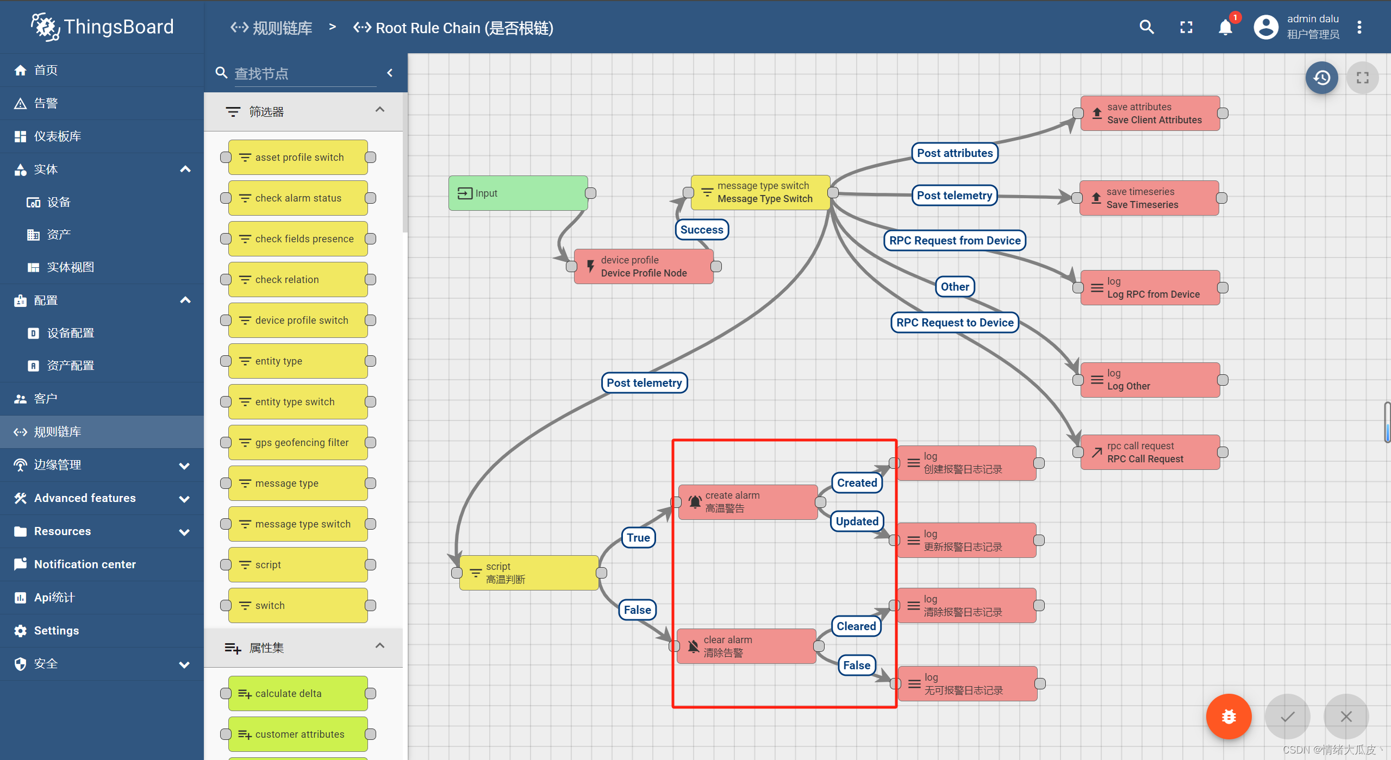Open 实体视图 in sidebar
1391x760 pixels.
pyautogui.click(x=102, y=267)
